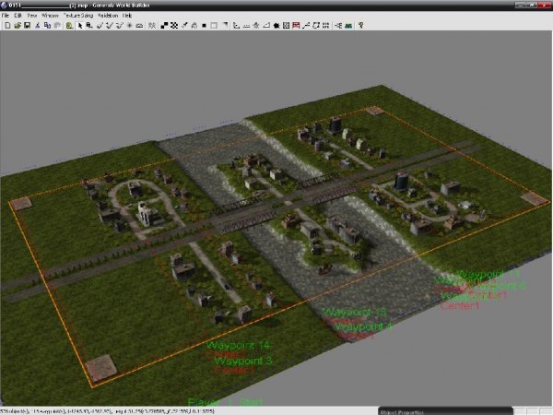Click the Paste clipboard icon
Image resolution: width=553 pixels, height=415 pixels.
(x=57, y=26)
